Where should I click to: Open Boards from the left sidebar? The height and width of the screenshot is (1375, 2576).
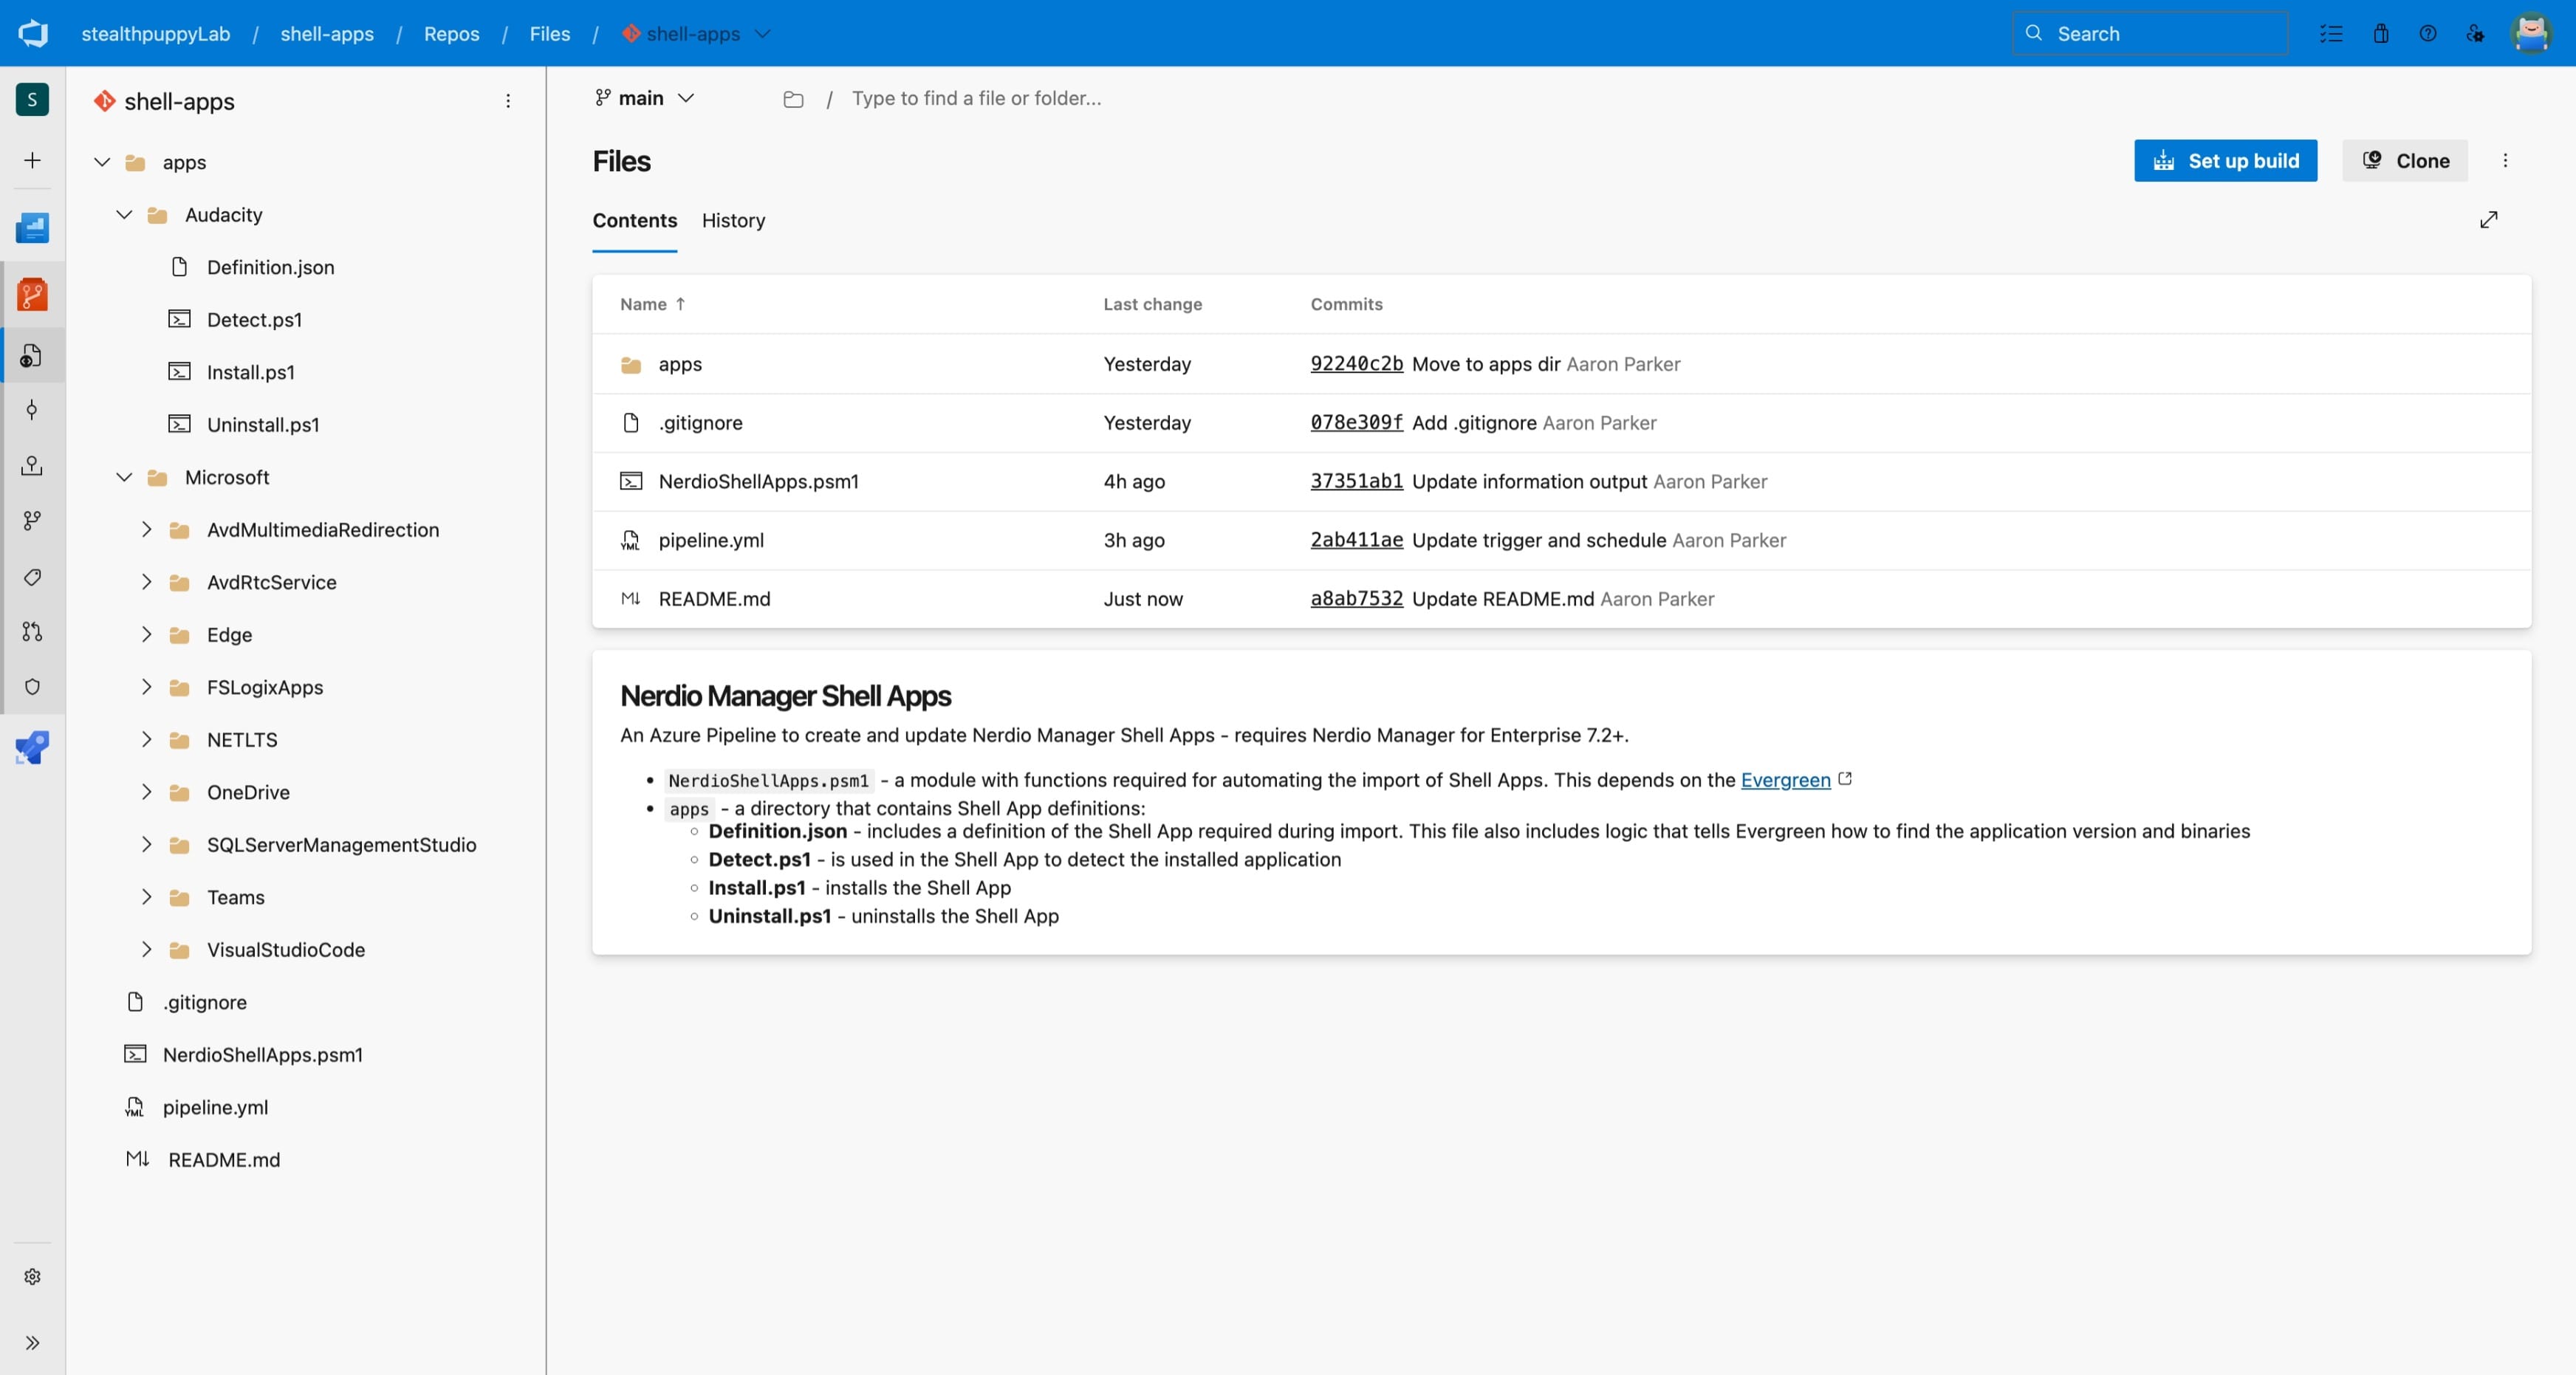[x=32, y=228]
